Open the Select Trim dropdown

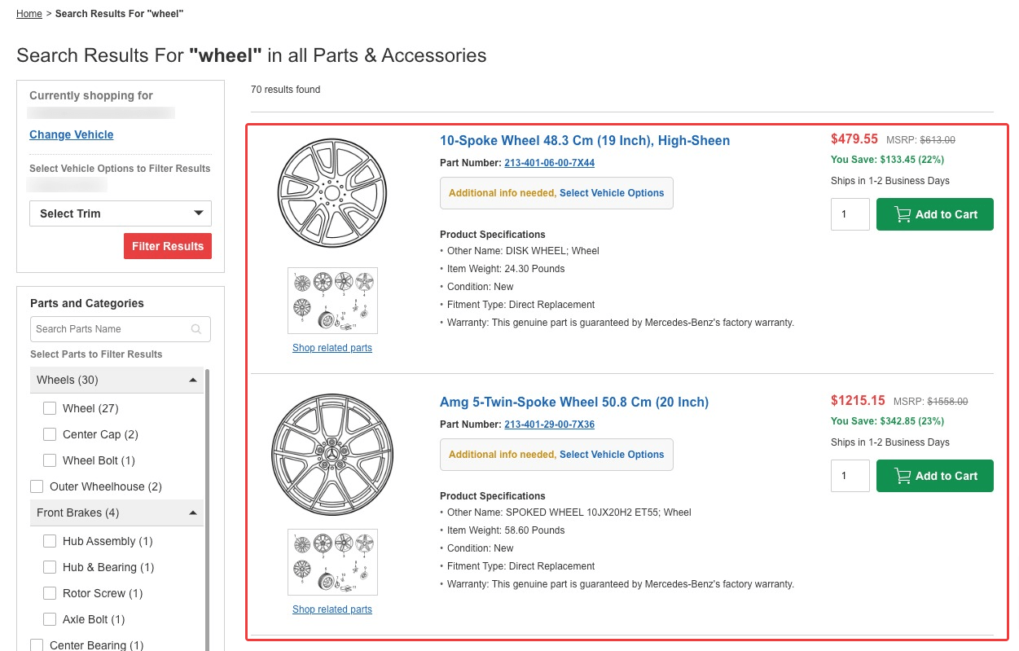[x=120, y=213]
